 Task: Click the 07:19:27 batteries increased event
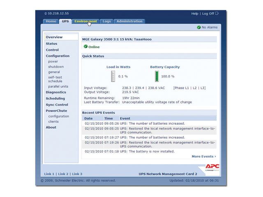149,137
